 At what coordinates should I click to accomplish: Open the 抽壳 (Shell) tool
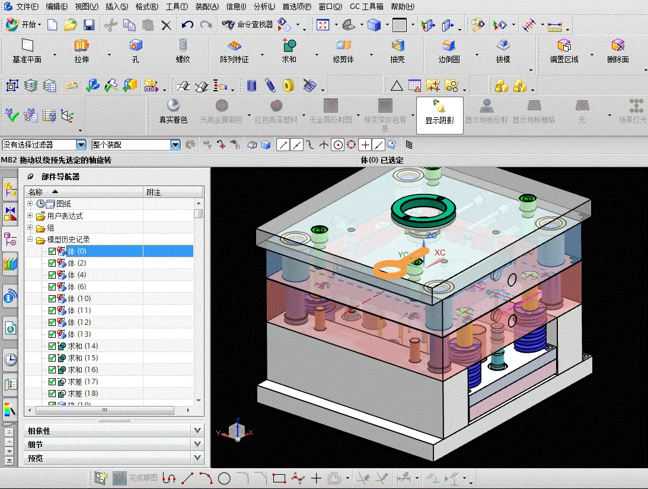pos(397,46)
